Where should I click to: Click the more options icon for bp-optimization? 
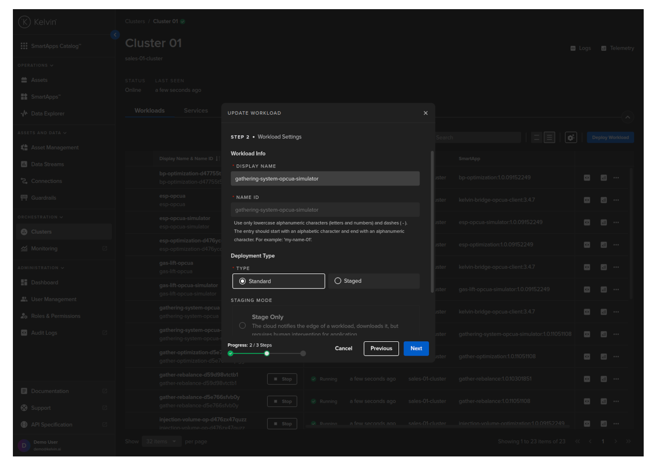click(x=616, y=178)
